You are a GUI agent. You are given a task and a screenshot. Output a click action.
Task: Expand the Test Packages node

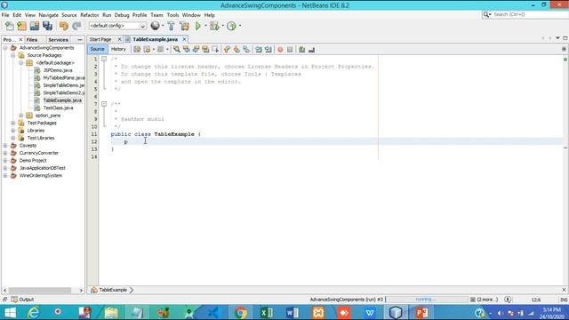click(13, 123)
